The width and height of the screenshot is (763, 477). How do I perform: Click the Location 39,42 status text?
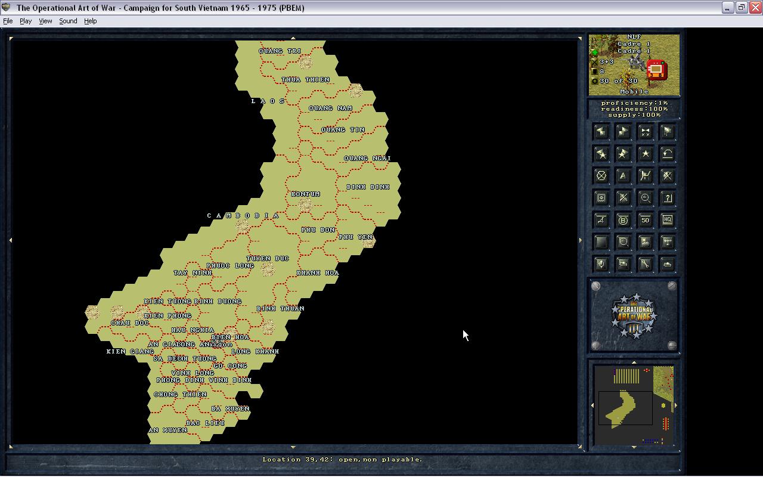[x=343, y=459]
